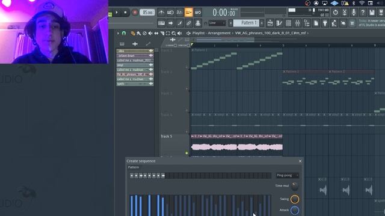Toggle the green mute light on Track 5
Viewport: 385px width, 216px height.
(186, 153)
